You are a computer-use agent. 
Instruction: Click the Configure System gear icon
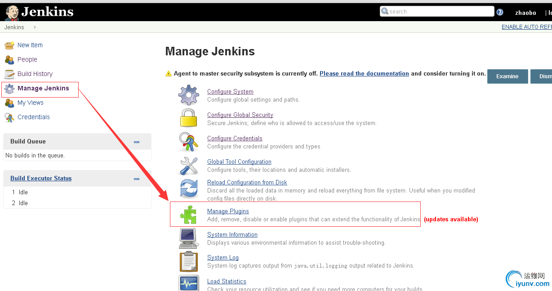pos(189,95)
